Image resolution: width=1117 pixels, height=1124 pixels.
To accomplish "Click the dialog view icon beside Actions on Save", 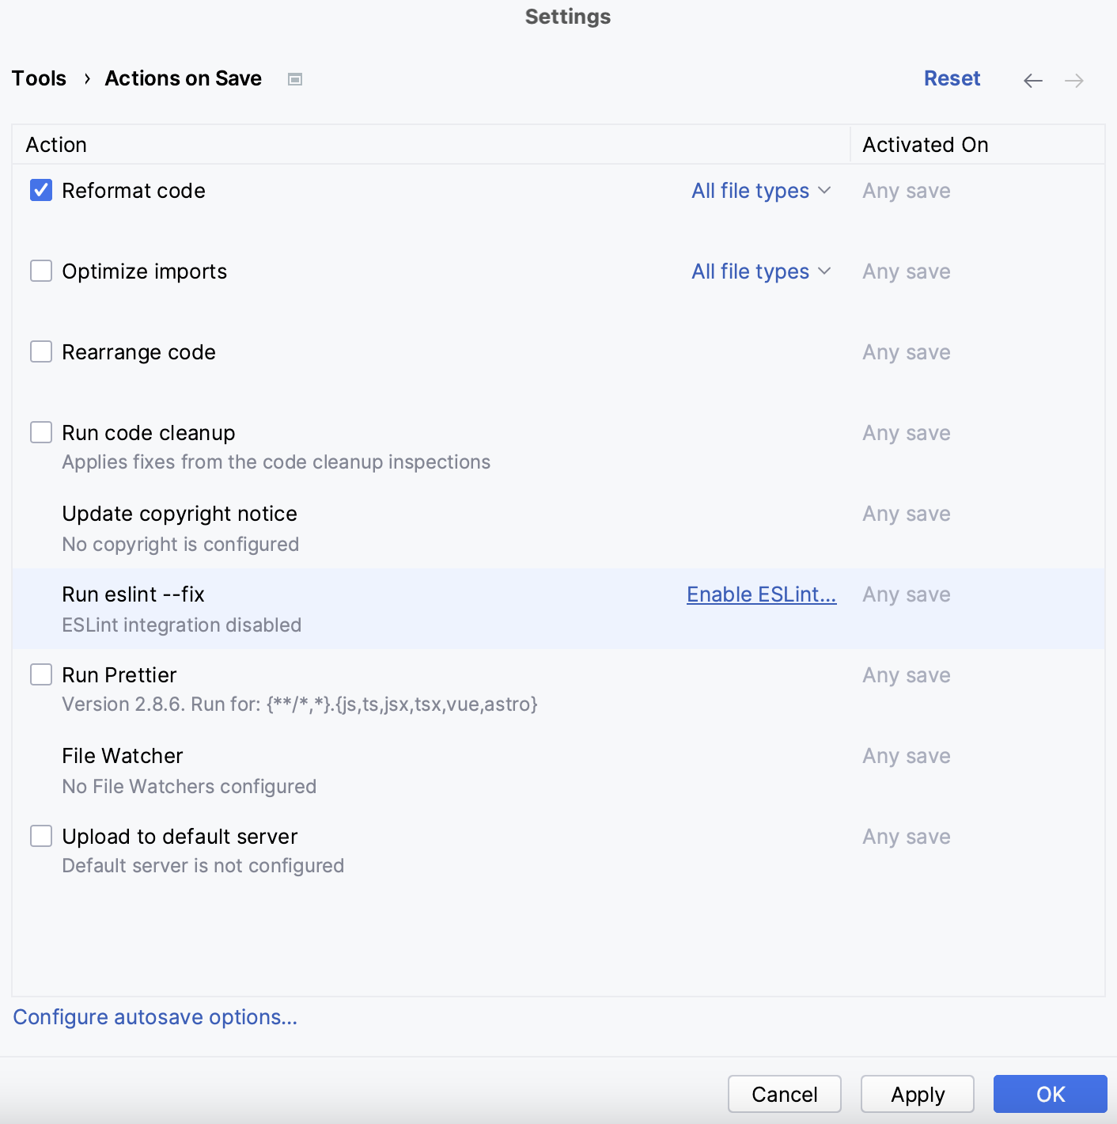I will [x=294, y=79].
